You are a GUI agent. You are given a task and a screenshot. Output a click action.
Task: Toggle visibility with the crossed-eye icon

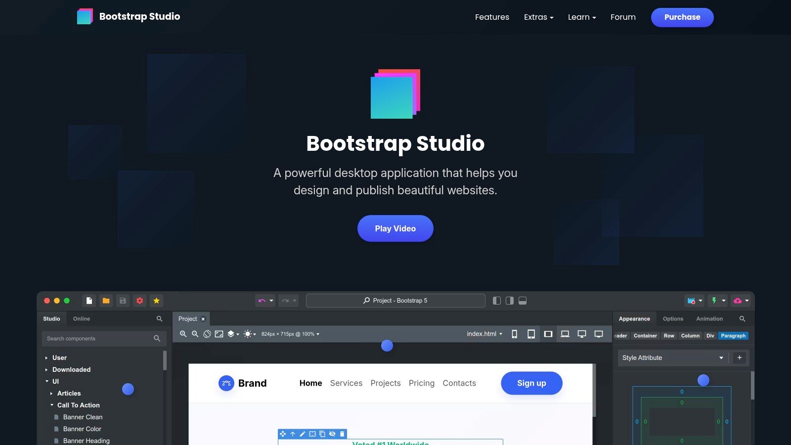[332, 434]
